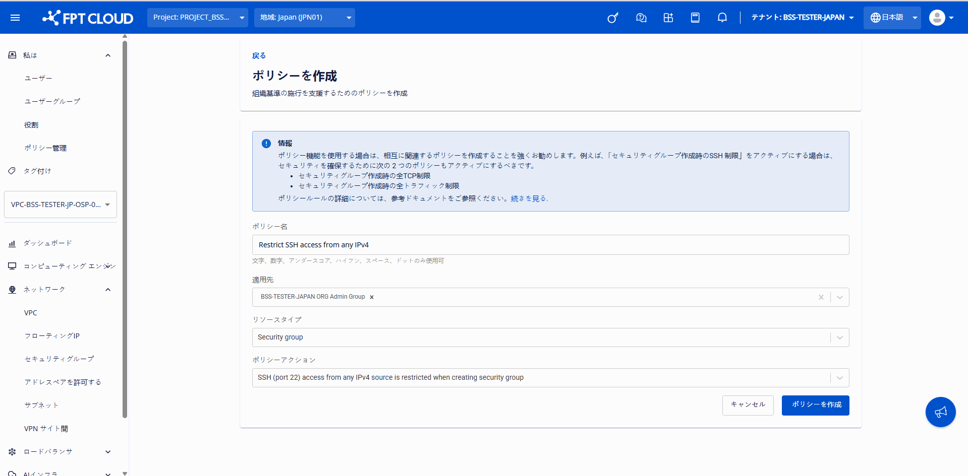Click the person icon beside 私は

12,55
